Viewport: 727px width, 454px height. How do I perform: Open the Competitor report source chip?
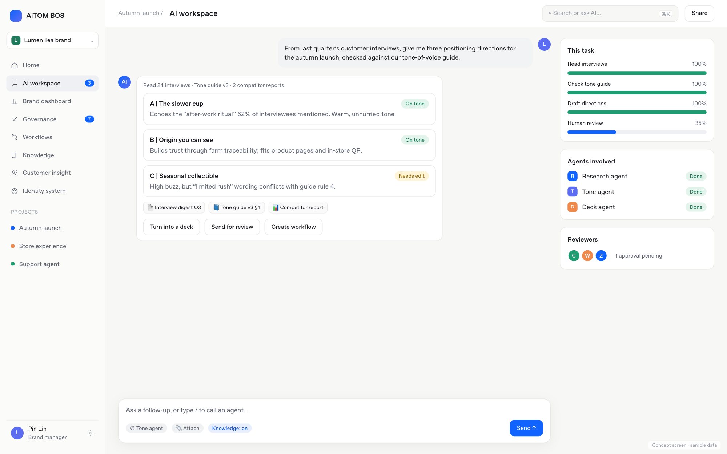click(x=298, y=207)
